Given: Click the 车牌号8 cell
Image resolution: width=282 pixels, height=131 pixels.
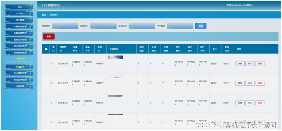Looking at the screenshot, I should [x=100, y=64].
